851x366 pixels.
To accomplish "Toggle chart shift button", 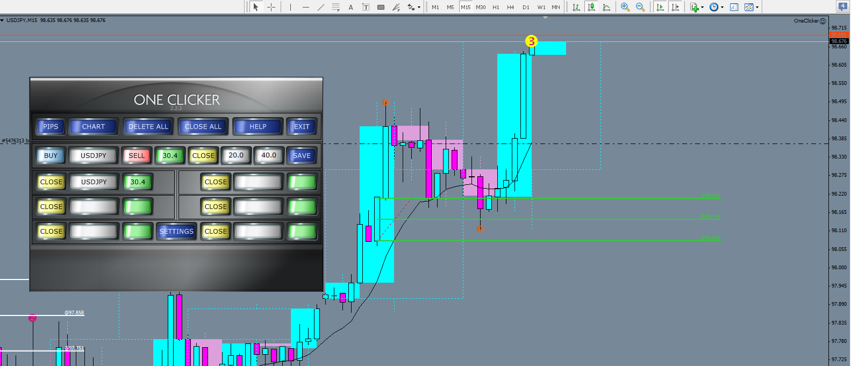I will [675, 7].
